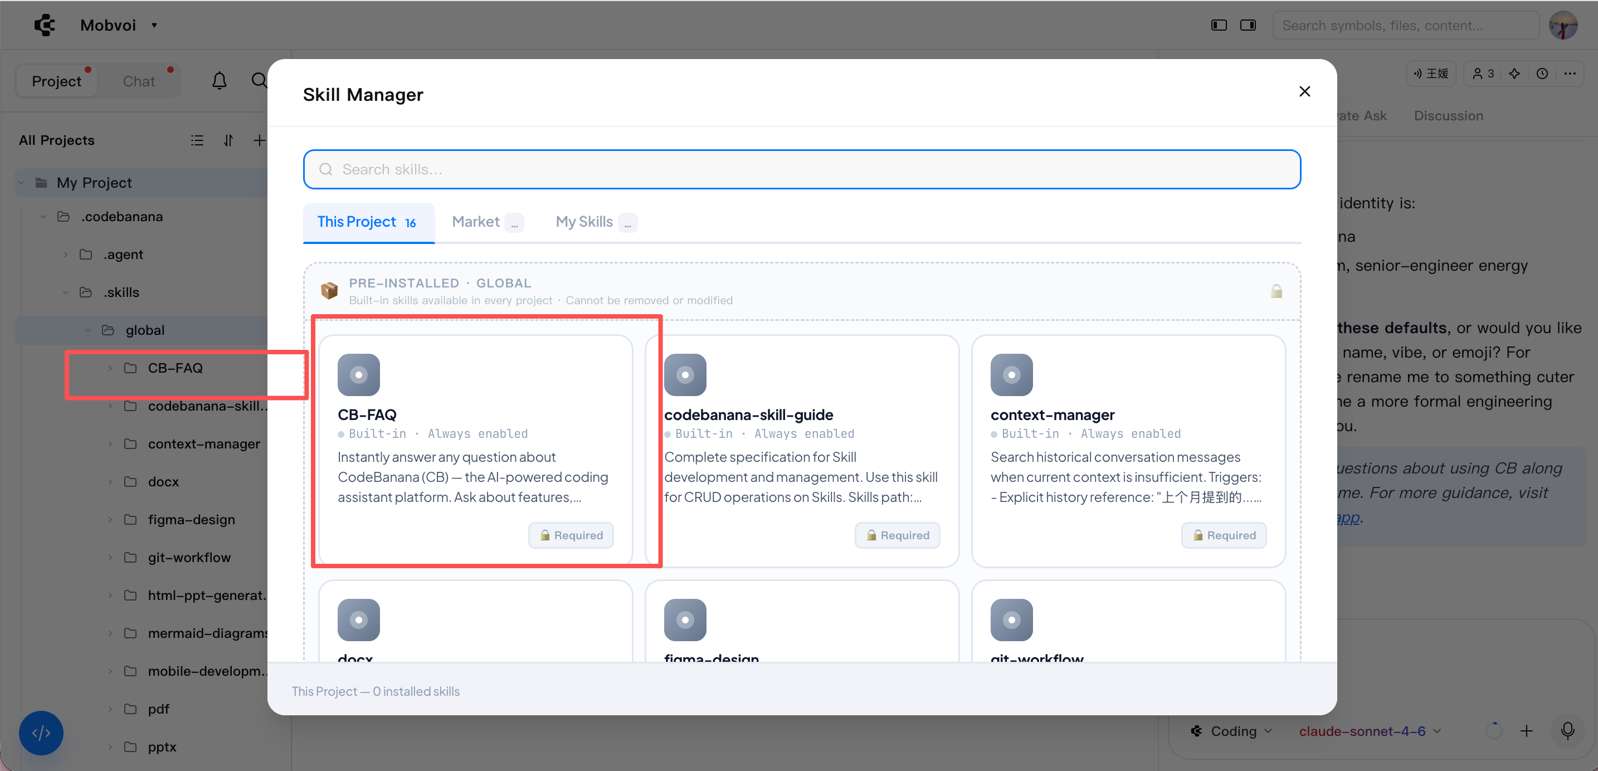This screenshot has height=771, width=1598.
Task: Click the microphone icon in chat input
Action: tap(1567, 731)
